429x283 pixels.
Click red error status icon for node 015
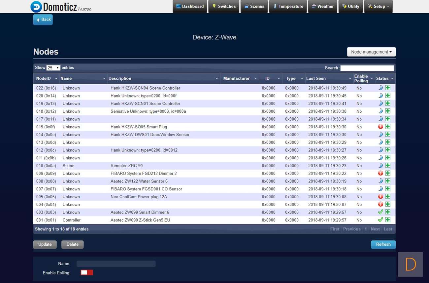point(380,127)
